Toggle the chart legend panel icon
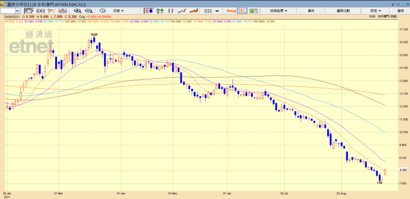410x199 pixels. (242, 10)
